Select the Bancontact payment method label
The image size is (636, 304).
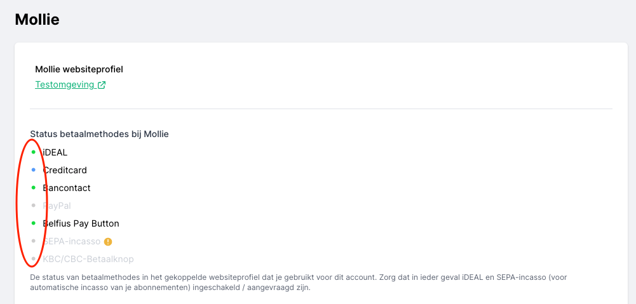point(67,188)
